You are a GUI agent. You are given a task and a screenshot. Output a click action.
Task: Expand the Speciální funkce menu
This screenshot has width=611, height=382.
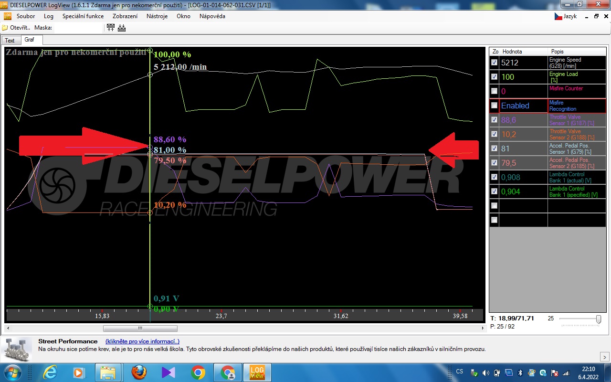pos(83,16)
